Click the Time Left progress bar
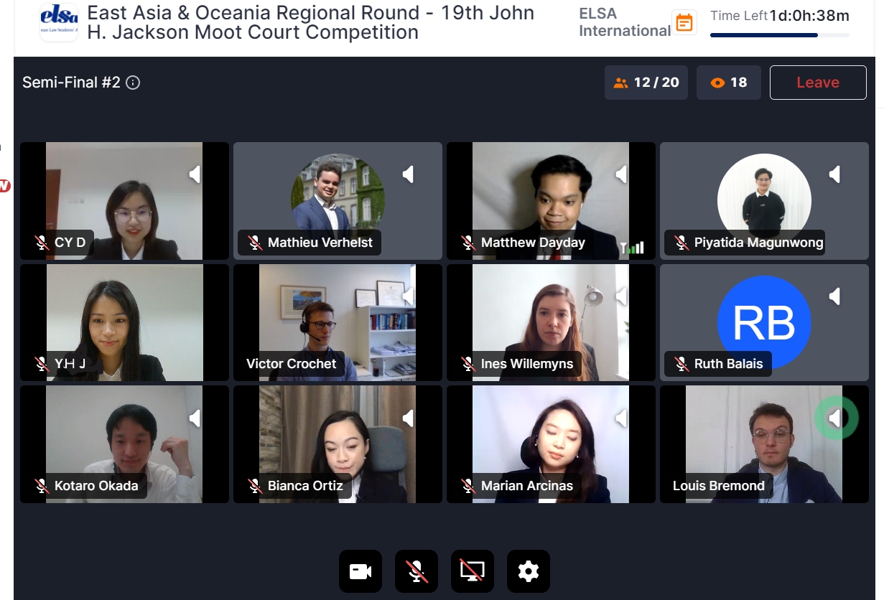Screen dimensions: 884x600 point(779,34)
